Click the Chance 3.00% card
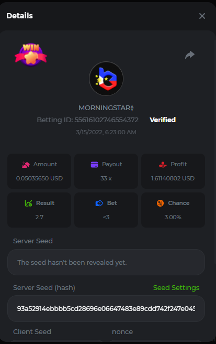216x344 pixels. (x=173, y=210)
